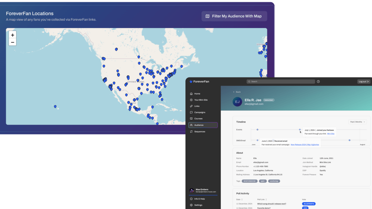Click the Courses book icon
372x209 pixels.
pos(191,118)
